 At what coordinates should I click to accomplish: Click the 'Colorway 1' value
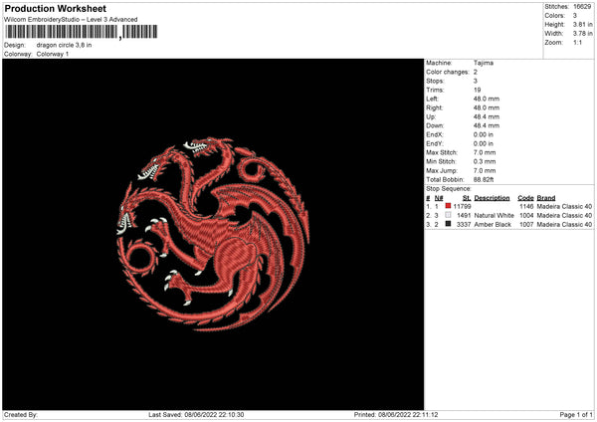click(x=53, y=54)
